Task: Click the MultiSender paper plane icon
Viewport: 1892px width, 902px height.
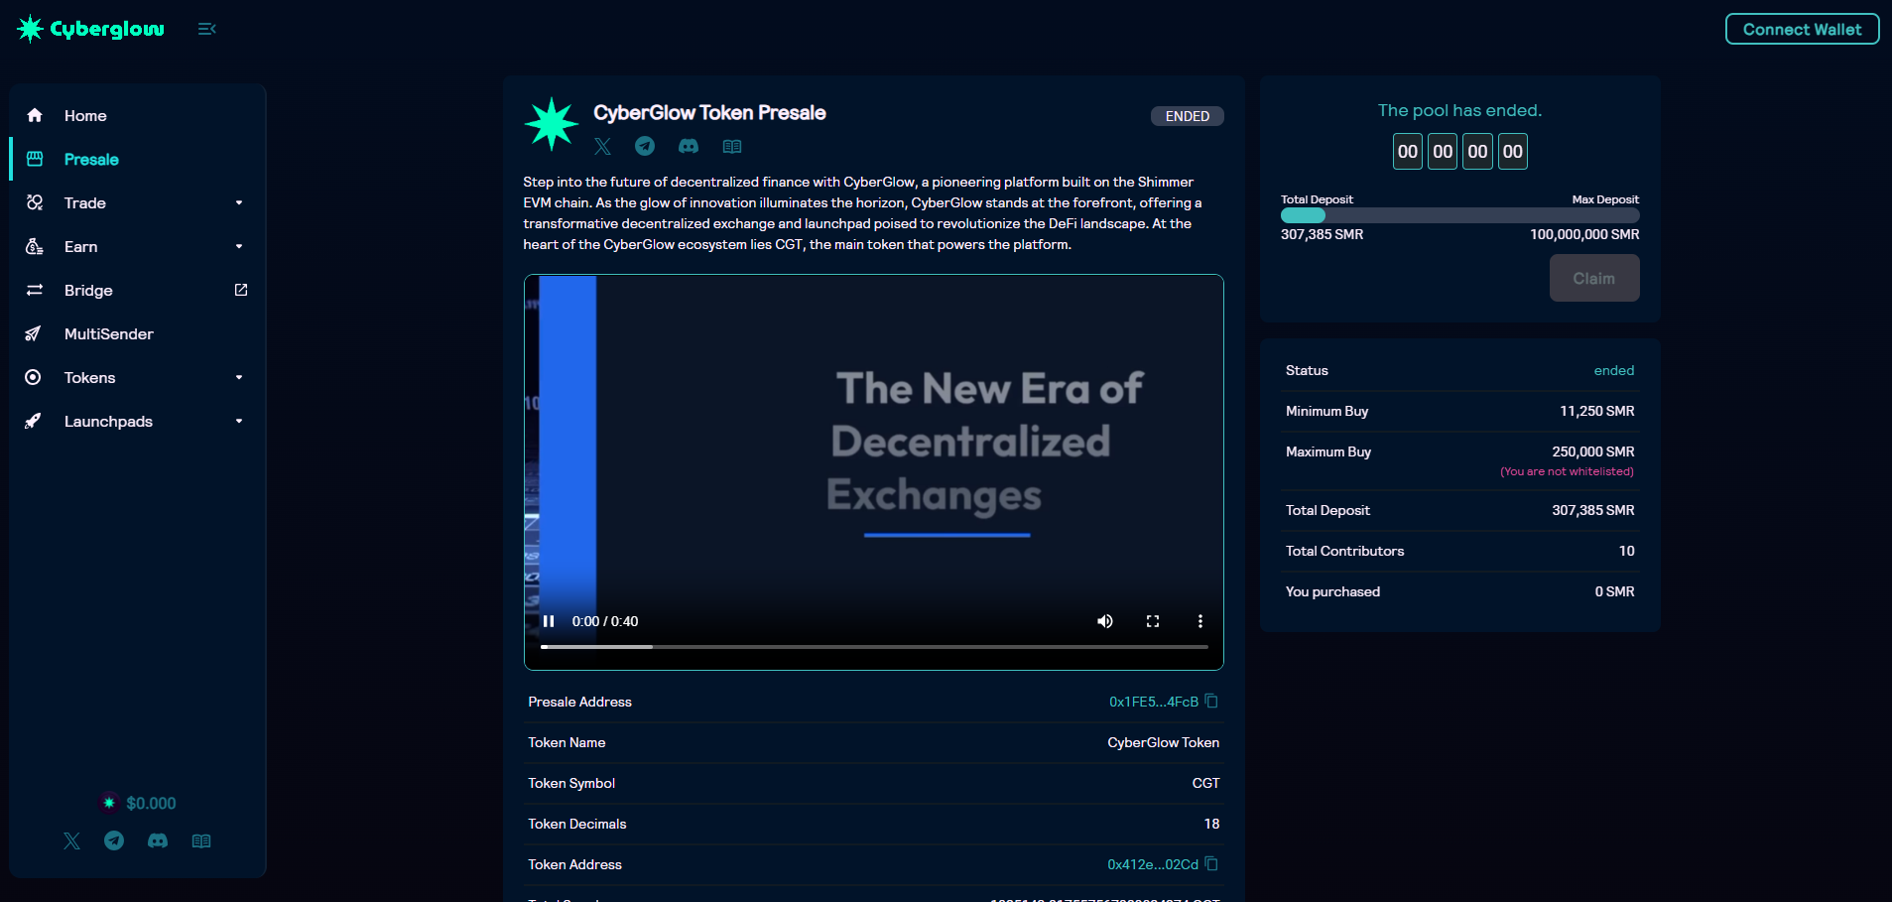Action: point(34,333)
